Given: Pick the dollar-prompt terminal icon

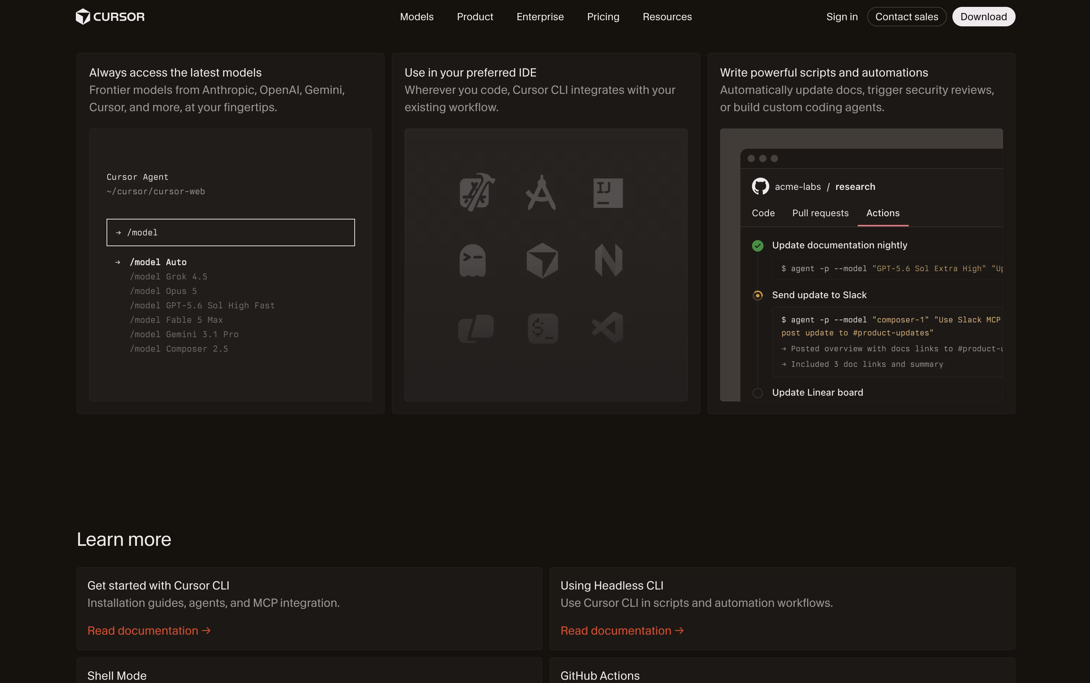Looking at the screenshot, I should [543, 329].
